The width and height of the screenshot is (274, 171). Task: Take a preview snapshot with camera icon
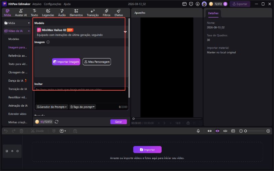(188, 123)
